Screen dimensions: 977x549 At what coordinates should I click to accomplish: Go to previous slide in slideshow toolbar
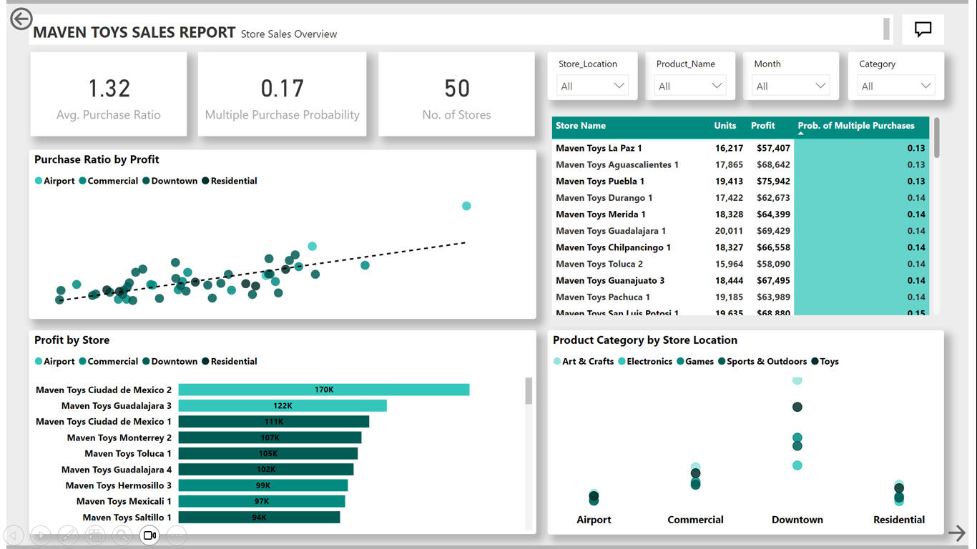click(14, 535)
